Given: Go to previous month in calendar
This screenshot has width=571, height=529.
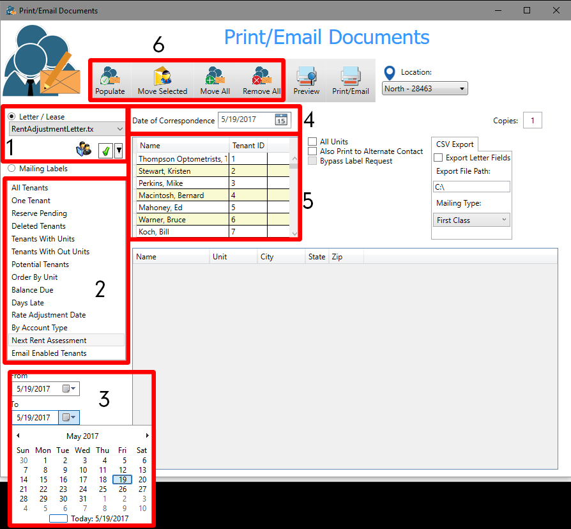Looking at the screenshot, I should tap(18, 435).
